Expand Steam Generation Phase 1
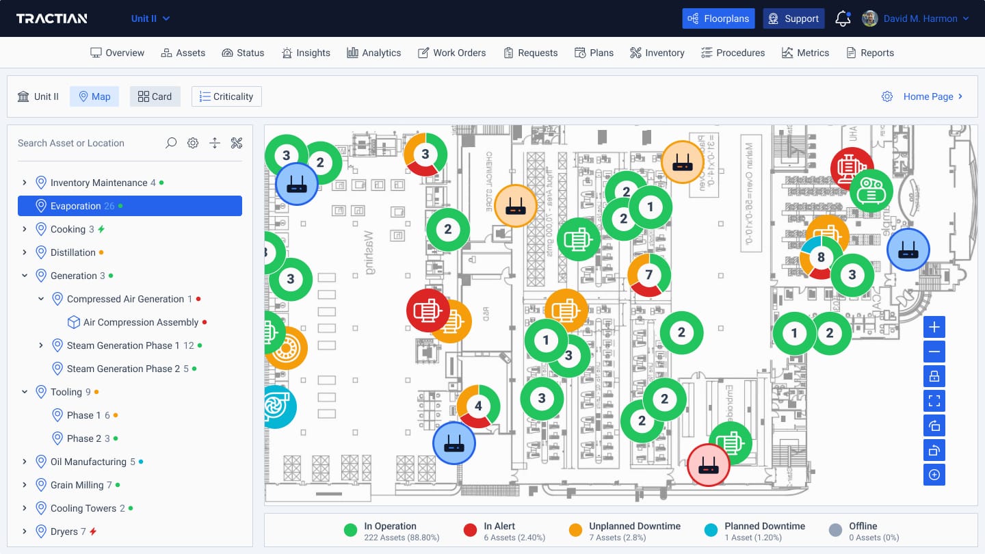This screenshot has width=985, height=554. click(x=41, y=345)
